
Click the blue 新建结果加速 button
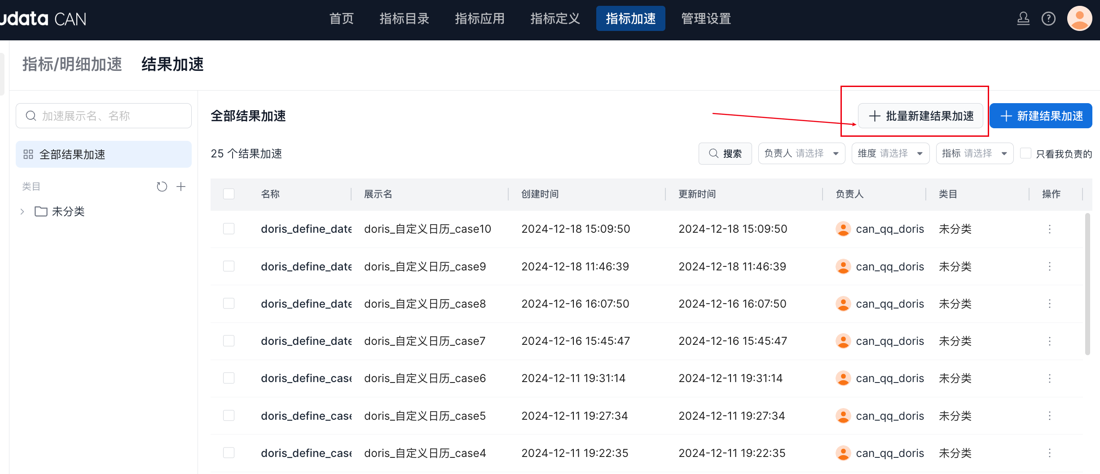(1041, 116)
